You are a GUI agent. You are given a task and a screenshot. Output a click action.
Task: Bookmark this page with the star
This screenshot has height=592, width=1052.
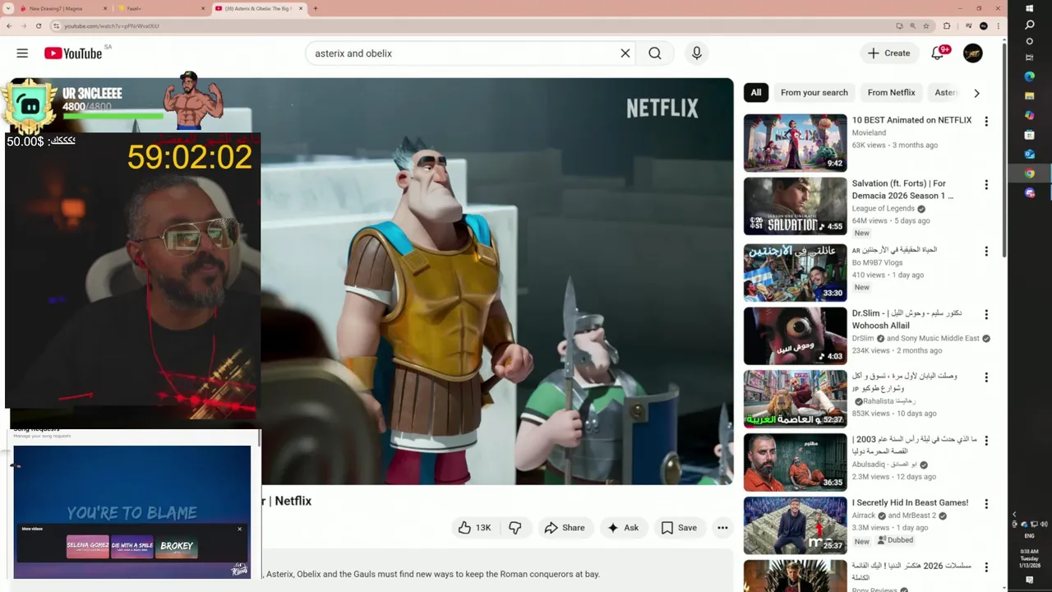(x=926, y=25)
